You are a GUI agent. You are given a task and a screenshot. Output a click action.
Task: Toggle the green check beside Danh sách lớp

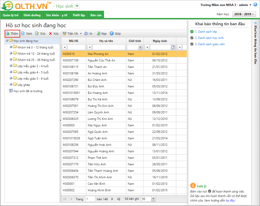(192, 32)
